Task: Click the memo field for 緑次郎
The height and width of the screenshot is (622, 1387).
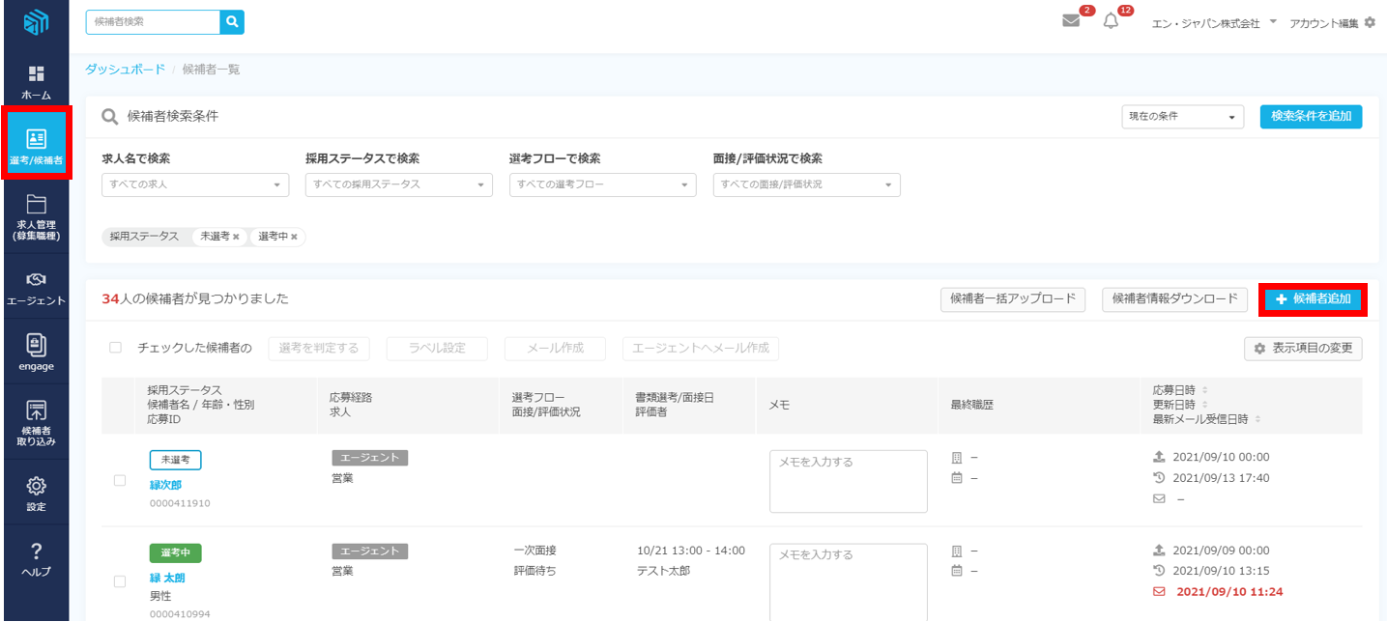Action: [848, 481]
